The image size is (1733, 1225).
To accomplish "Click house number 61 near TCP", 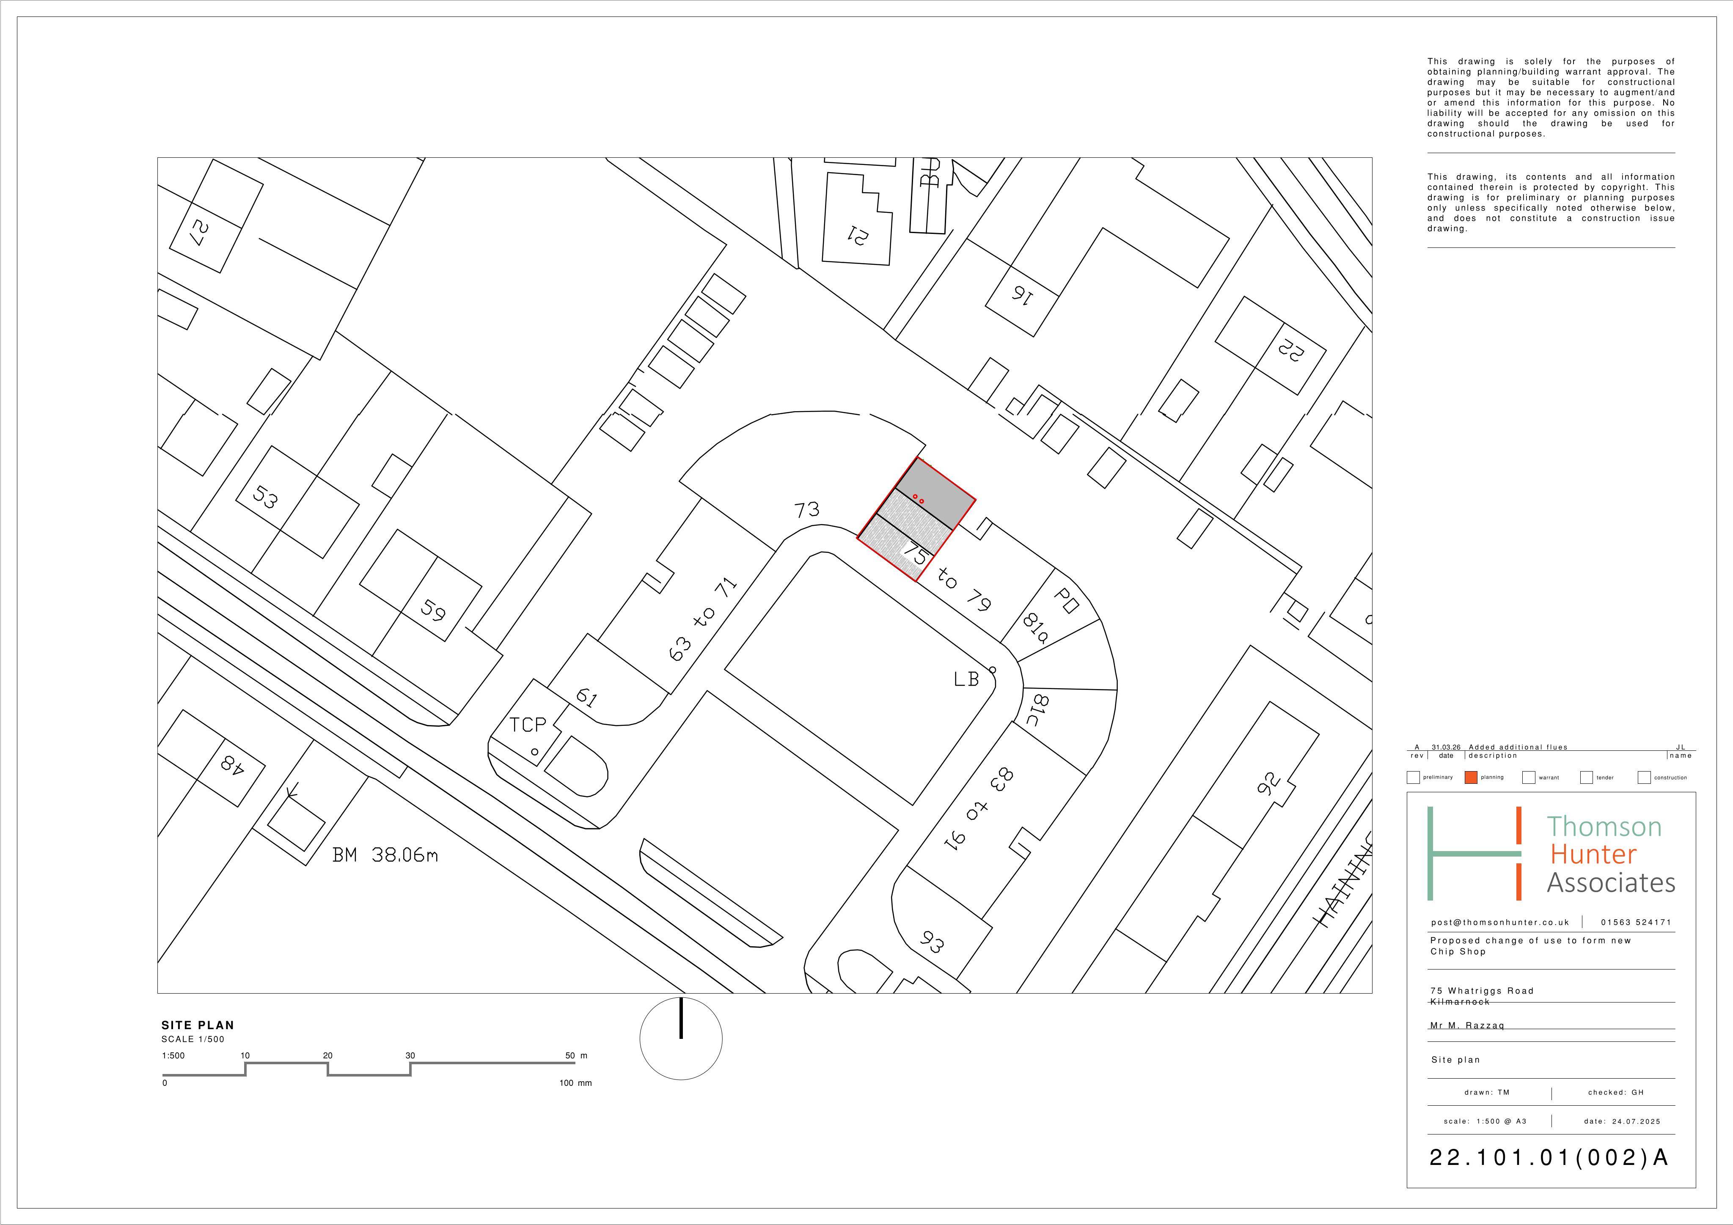I will (x=586, y=698).
